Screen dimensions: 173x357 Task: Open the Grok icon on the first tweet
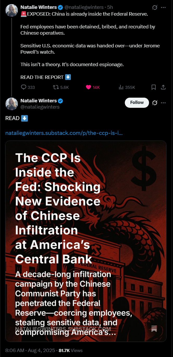pyautogui.click(x=155, y=8)
